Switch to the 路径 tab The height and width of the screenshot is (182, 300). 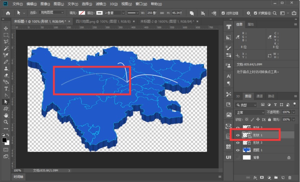(x=271, y=96)
